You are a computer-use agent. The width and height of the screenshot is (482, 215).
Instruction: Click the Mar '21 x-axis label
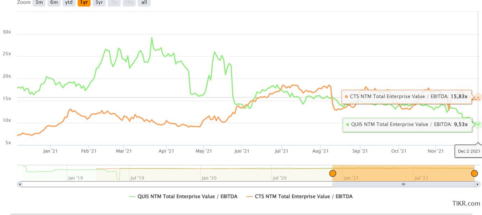[x=124, y=151]
